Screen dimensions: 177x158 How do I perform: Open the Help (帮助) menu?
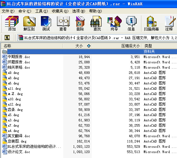pyautogui.click(x=95, y=11)
